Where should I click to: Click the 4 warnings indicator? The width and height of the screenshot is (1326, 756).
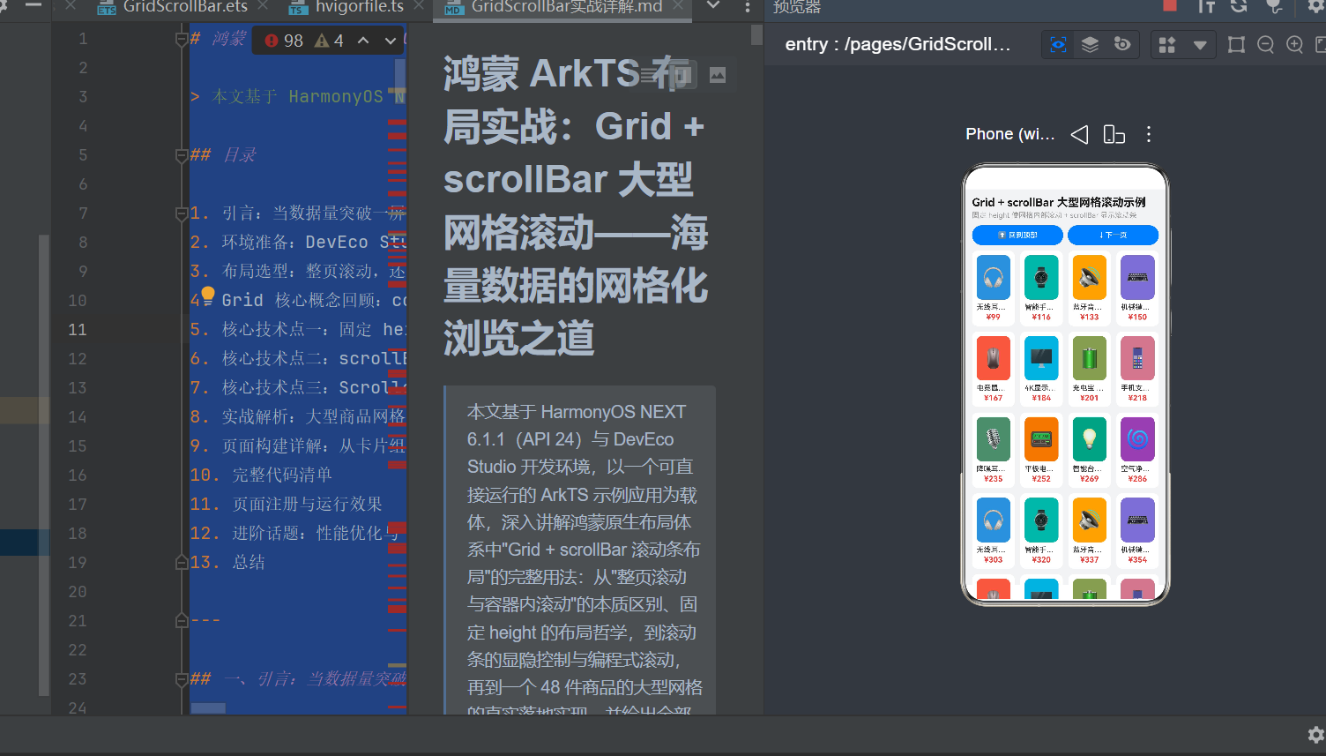pyautogui.click(x=330, y=41)
